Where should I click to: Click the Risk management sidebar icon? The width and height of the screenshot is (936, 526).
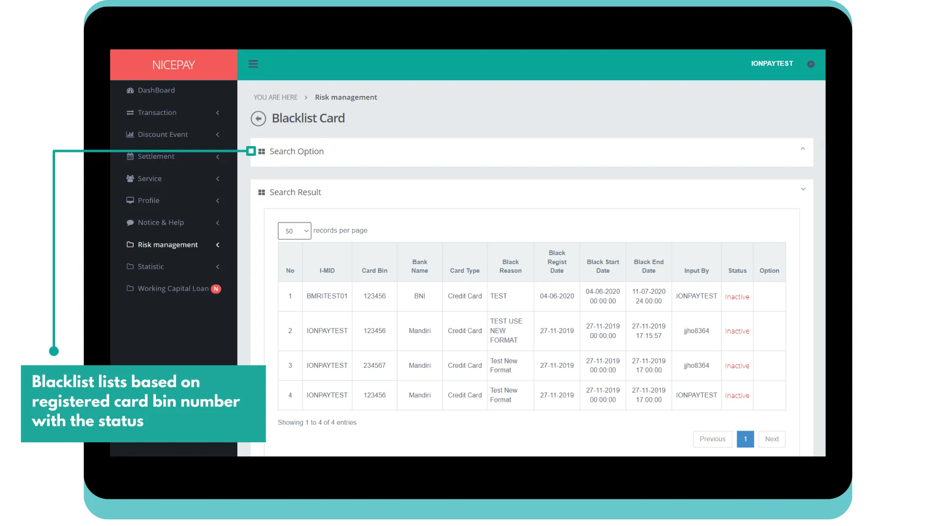[130, 244]
